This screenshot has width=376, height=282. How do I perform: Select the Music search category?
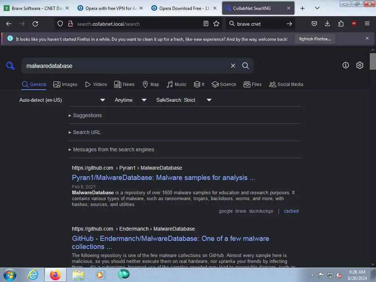click(x=177, y=84)
